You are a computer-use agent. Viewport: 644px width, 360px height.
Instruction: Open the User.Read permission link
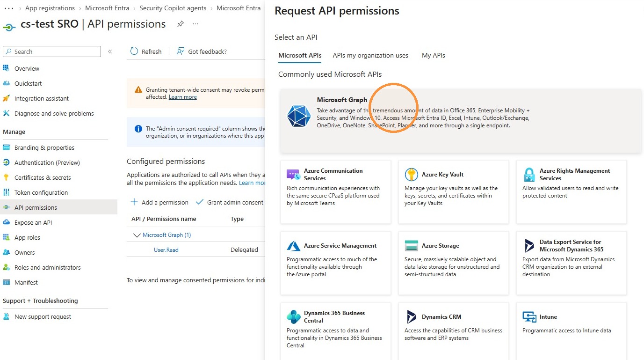pyautogui.click(x=166, y=250)
